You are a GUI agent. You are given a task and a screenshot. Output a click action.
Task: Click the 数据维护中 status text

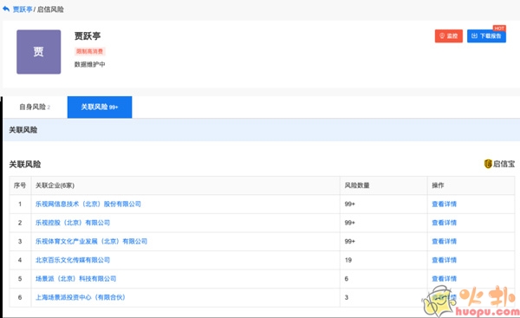pyautogui.click(x=89, y=64)
